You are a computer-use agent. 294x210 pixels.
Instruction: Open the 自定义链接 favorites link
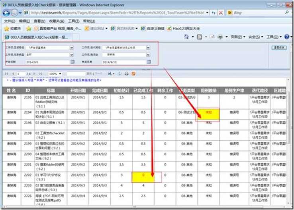pyautogui.click(x=153, y=29)
